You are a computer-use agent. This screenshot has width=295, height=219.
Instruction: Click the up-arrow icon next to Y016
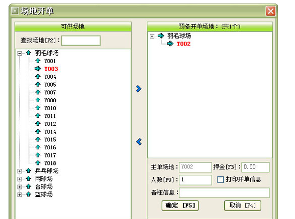click(x=38, y=147)
